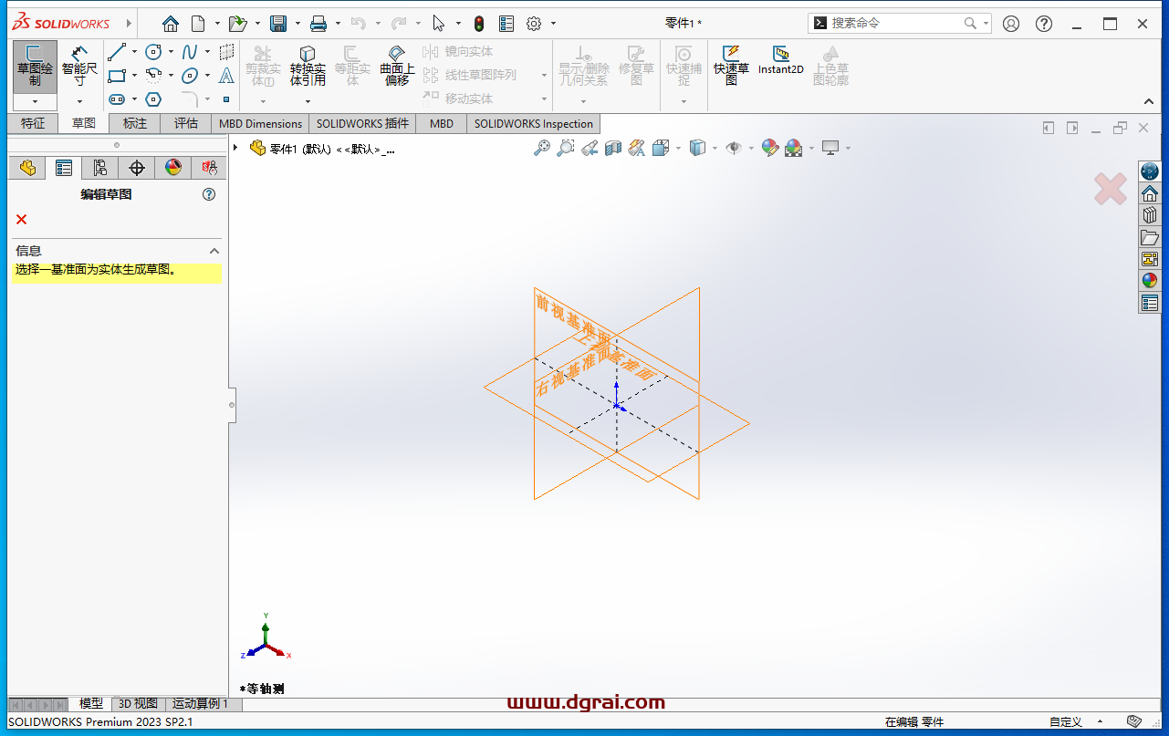The image size is (1169, 736).
Task: Expand the 零件1 tree node arrow
Action: [x=235, y=148]
